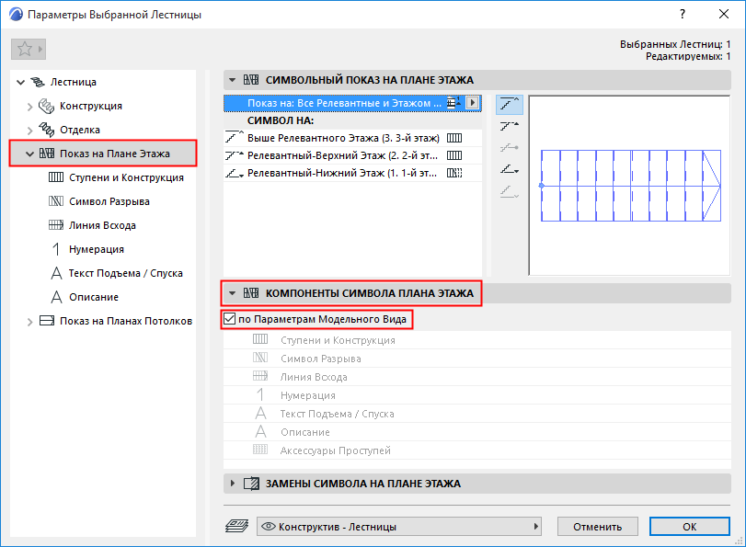This screenshot has width=746, height=547.
Task: Click the stair symbol preview
Action: 629,186
